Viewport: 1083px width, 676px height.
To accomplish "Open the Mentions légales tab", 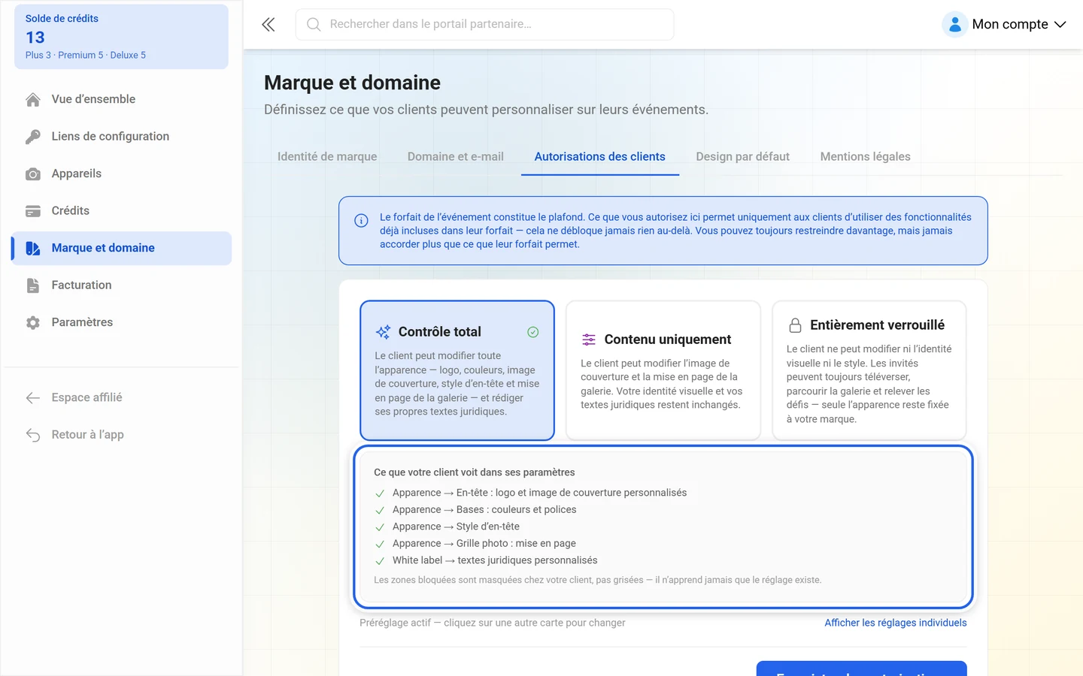I will [x=865, y=156].
